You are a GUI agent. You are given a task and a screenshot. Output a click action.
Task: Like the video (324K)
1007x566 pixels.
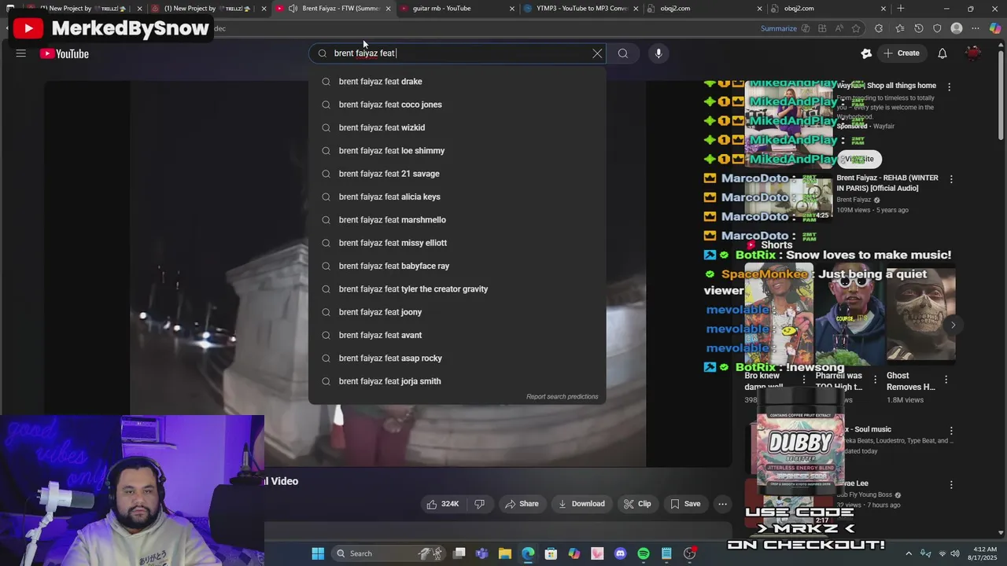tap(443, 504)
